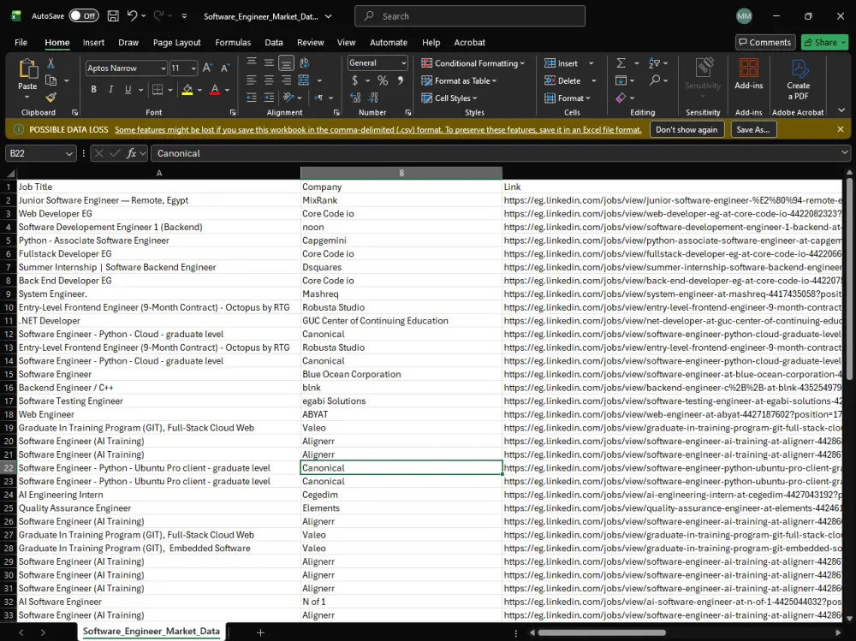
Task: Expand the Paste options arrow
Action: pos(27,98)
